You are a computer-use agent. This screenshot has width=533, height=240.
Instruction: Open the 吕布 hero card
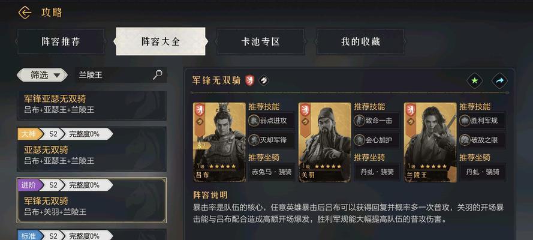(x=219, y=142)
